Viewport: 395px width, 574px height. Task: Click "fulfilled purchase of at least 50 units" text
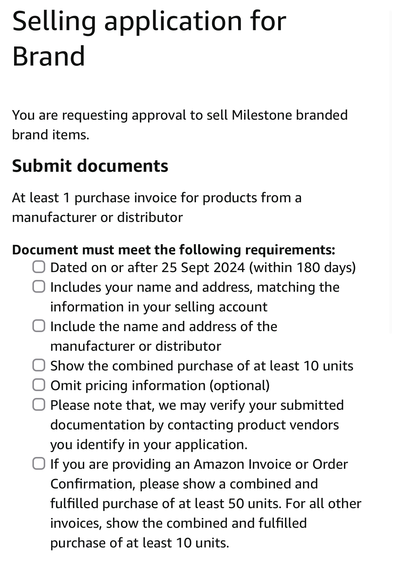point(166,504)
